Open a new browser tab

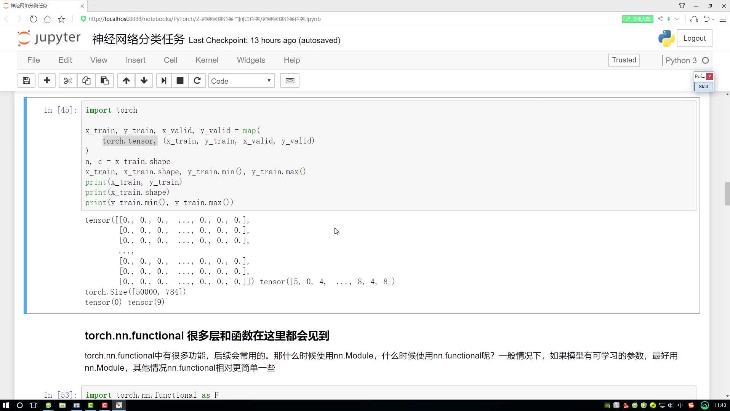(94, 6)
